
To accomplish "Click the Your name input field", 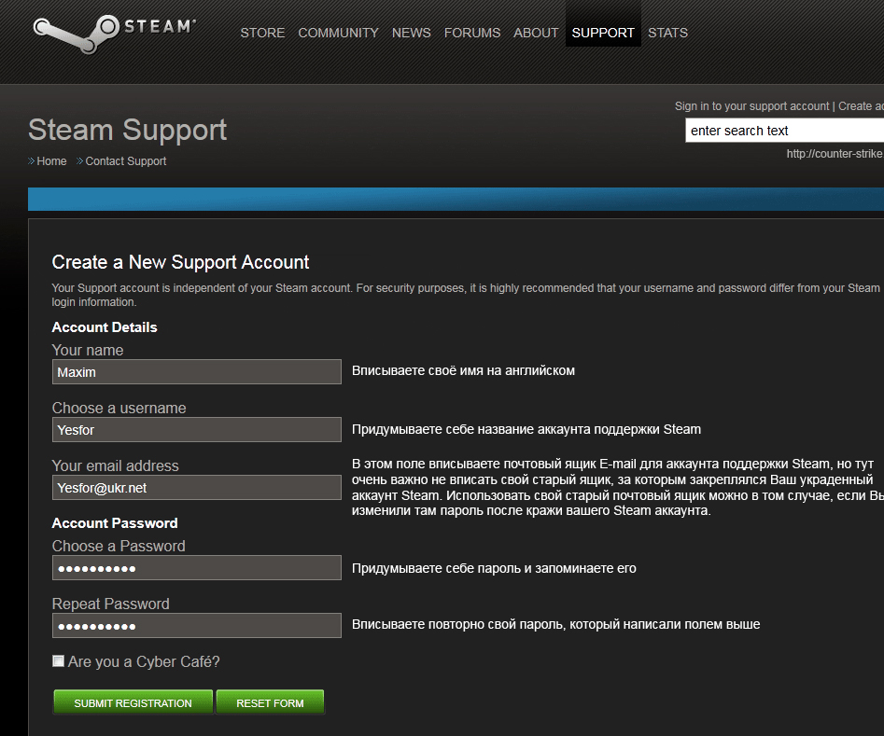I will click(x=197, y=372).
